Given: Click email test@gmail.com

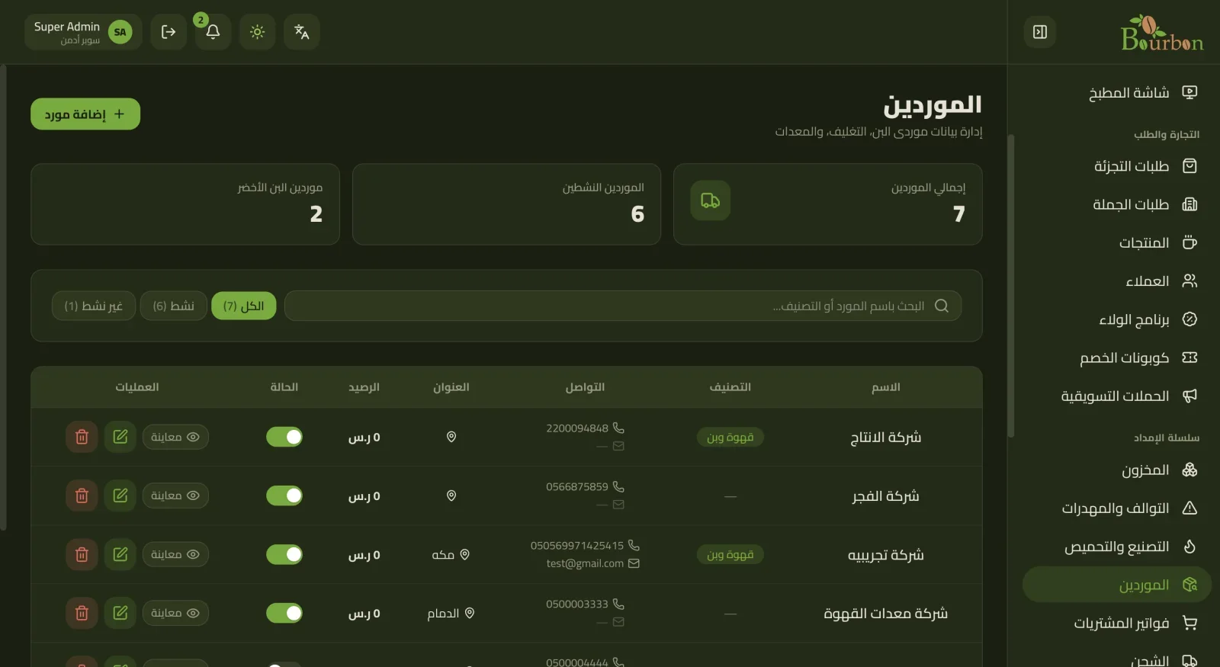Looking at the screenshot, I should 585,563.
